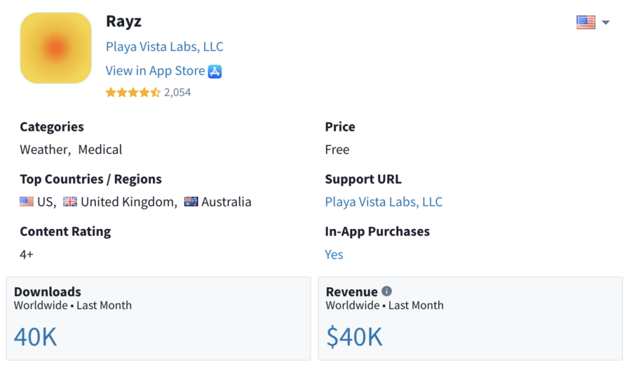This screenshot has height=367, width=629.
Task: Open the View in App Store link
Action: (155, 71)
